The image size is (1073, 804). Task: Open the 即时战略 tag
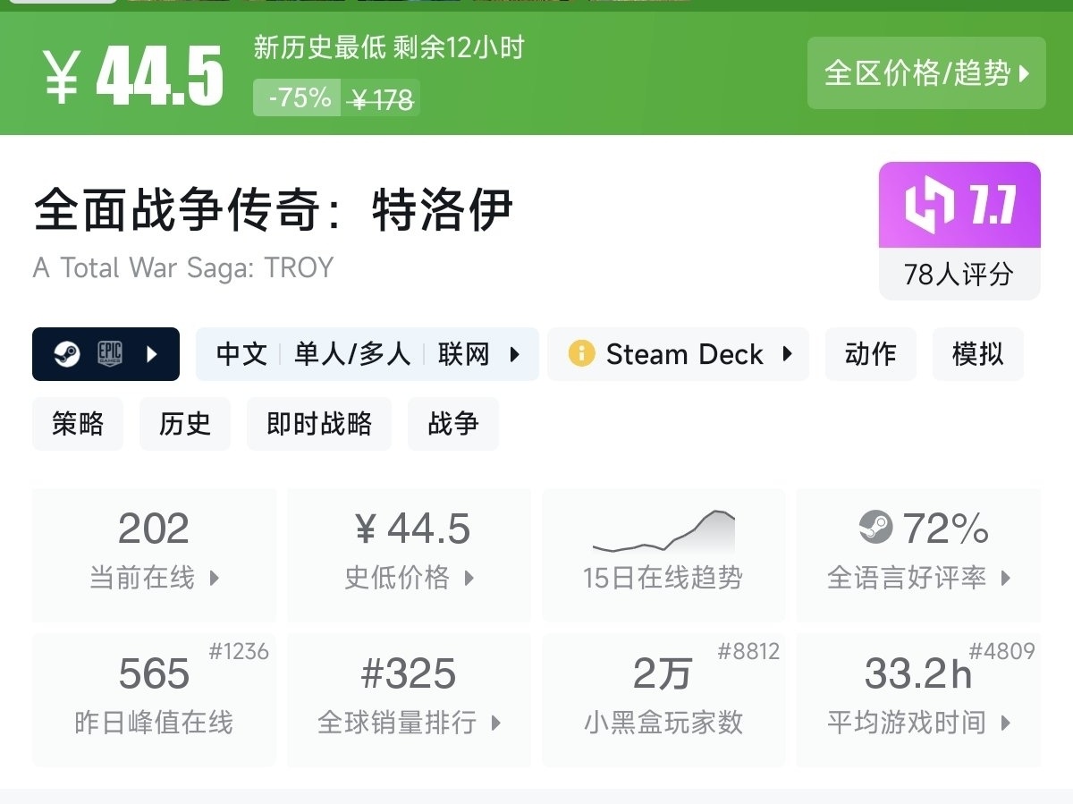pos(319,424)
